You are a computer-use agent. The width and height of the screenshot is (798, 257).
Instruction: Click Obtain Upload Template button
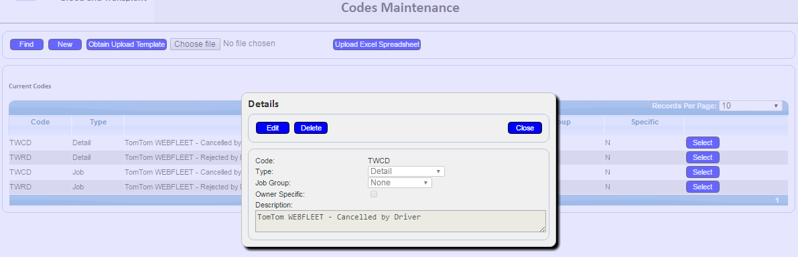pos(127,45)
